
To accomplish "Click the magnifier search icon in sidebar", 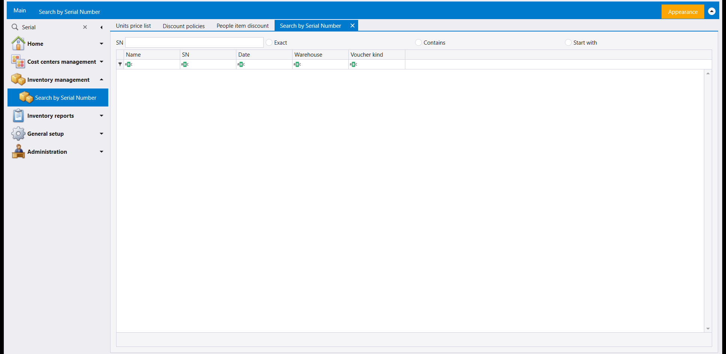I will pyautogui.click(x=15, y=27).
